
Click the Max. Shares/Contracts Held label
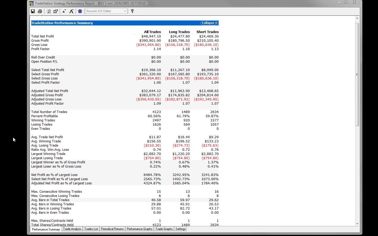[x=52, y=221]
